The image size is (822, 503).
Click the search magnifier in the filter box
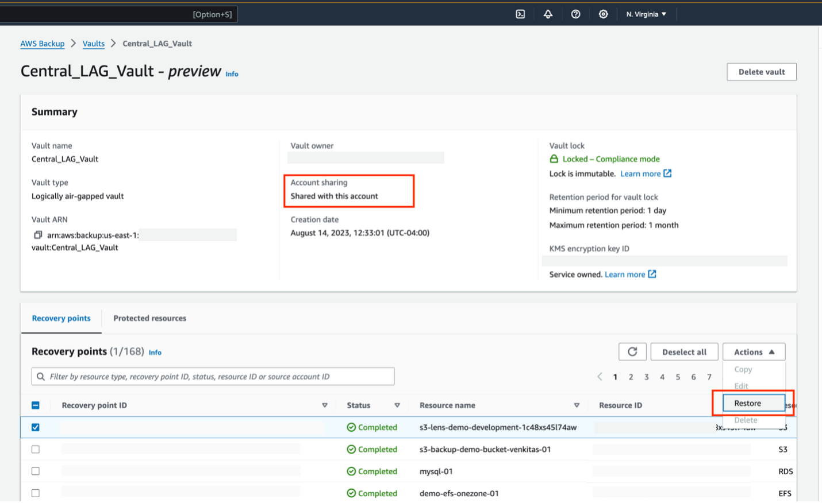click(41, 377)
